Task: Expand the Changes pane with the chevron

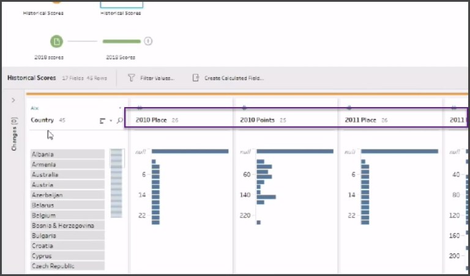Action: coord(13,100)
